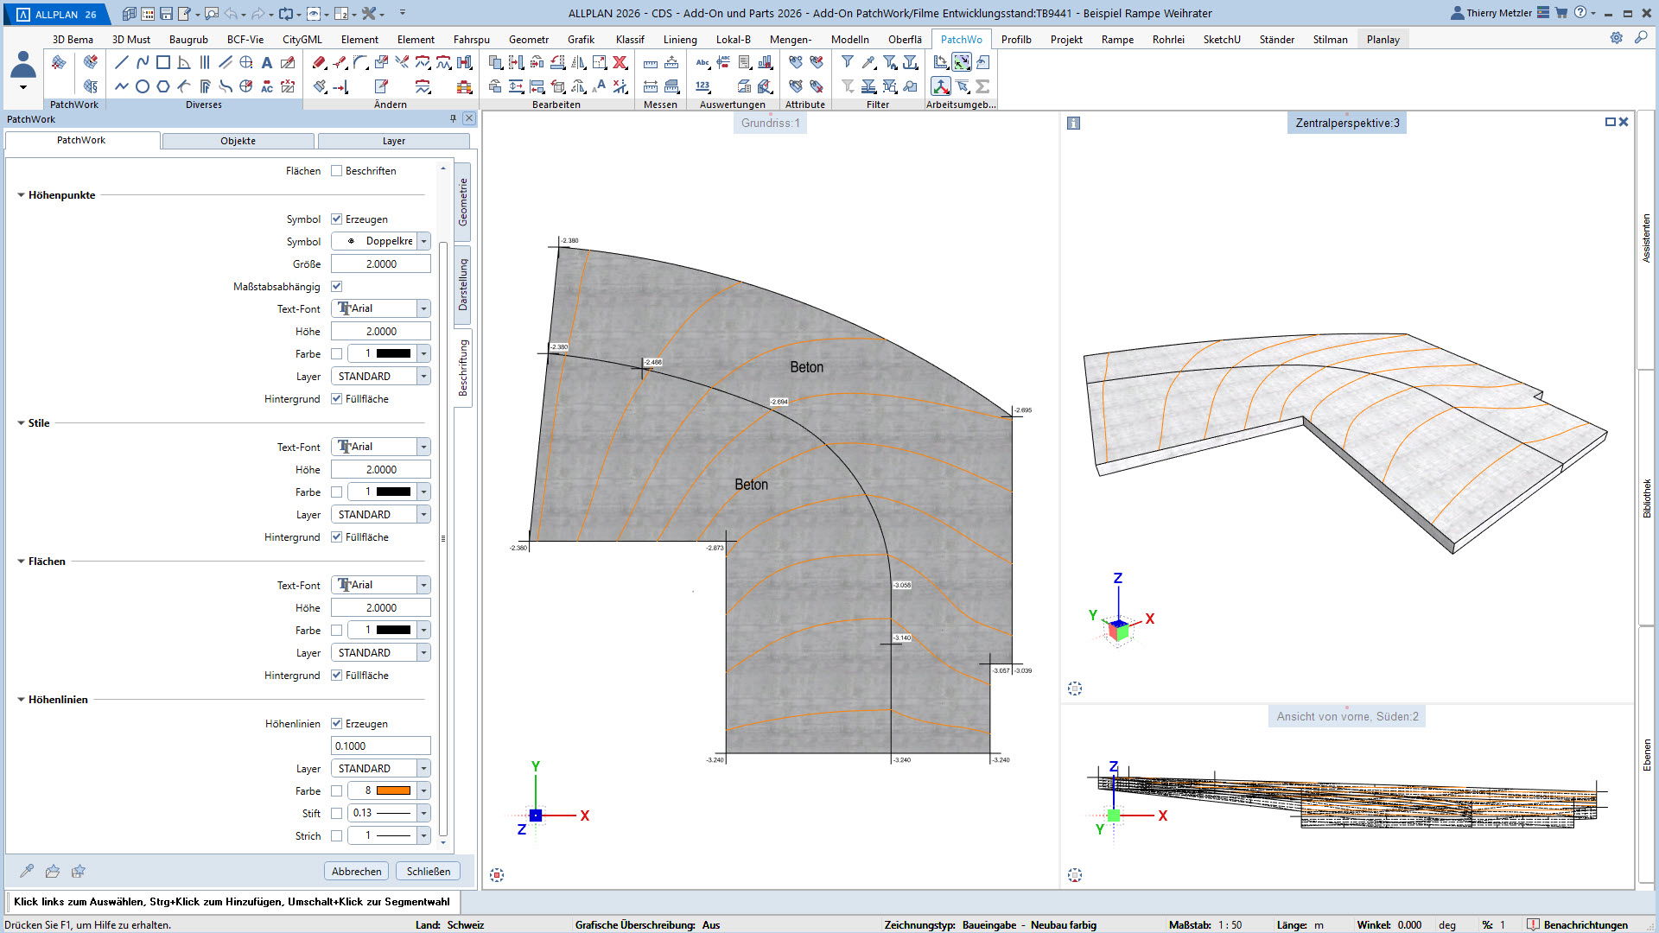The height and width of the screenshot is (933, 1659).
Task: Enable the Flächen Beschriften checkbox
Action: point(337,171)
